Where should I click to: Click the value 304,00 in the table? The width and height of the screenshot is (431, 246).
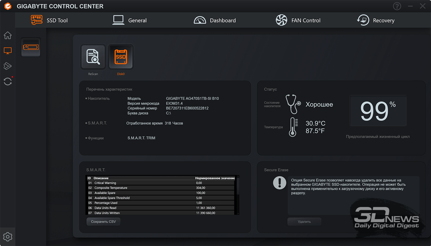click(201, 188)
